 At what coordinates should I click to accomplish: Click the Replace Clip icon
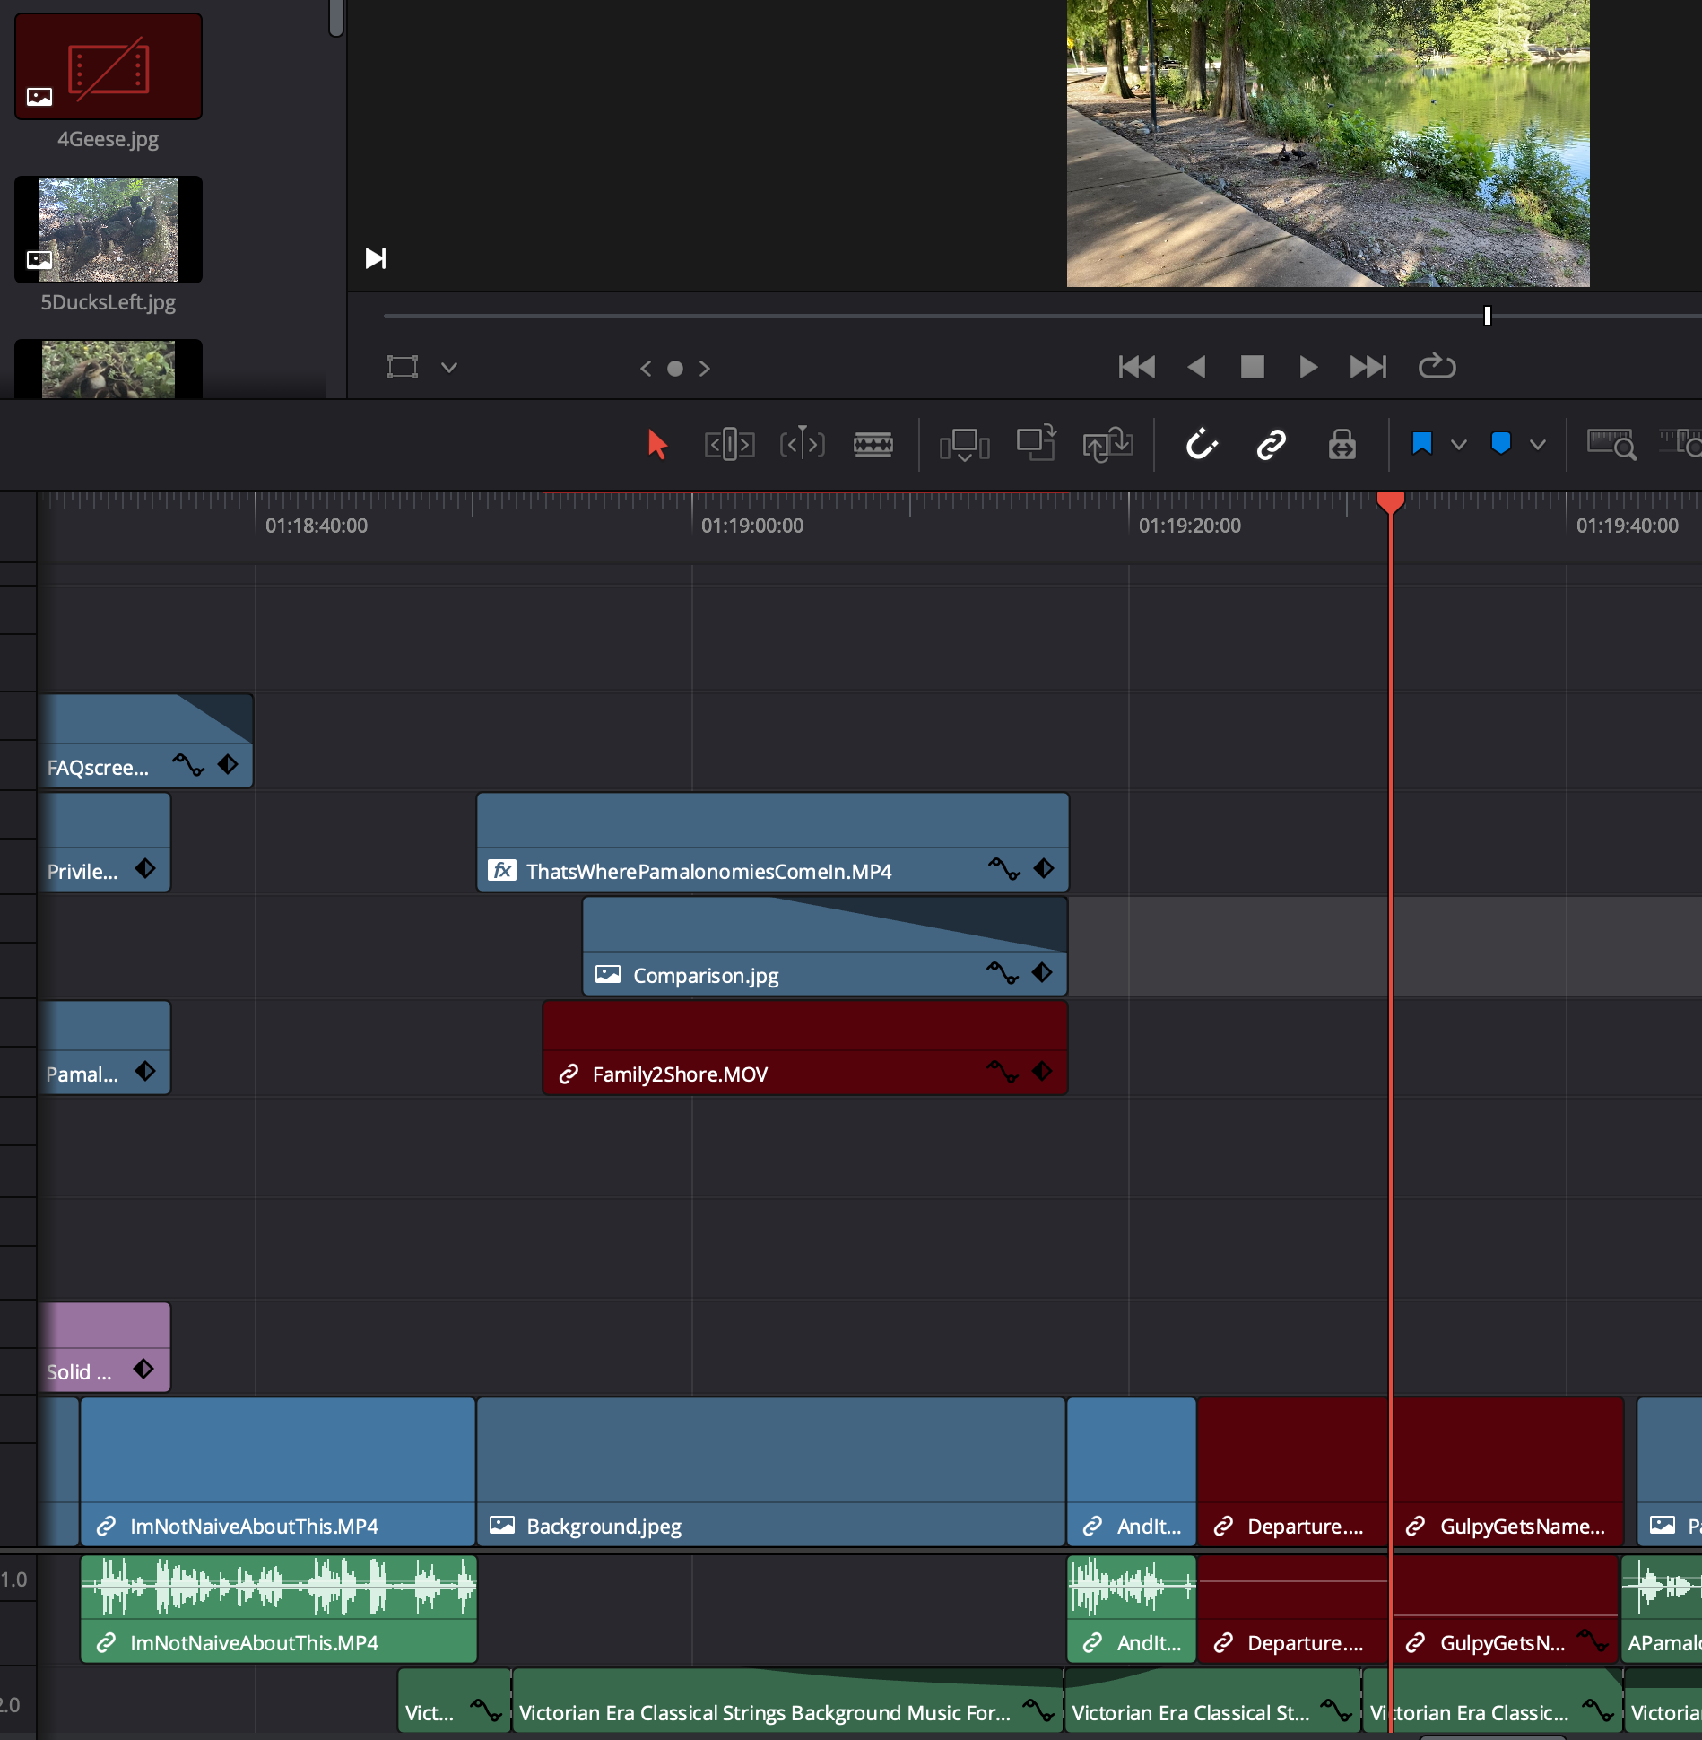click(1107, 444)
